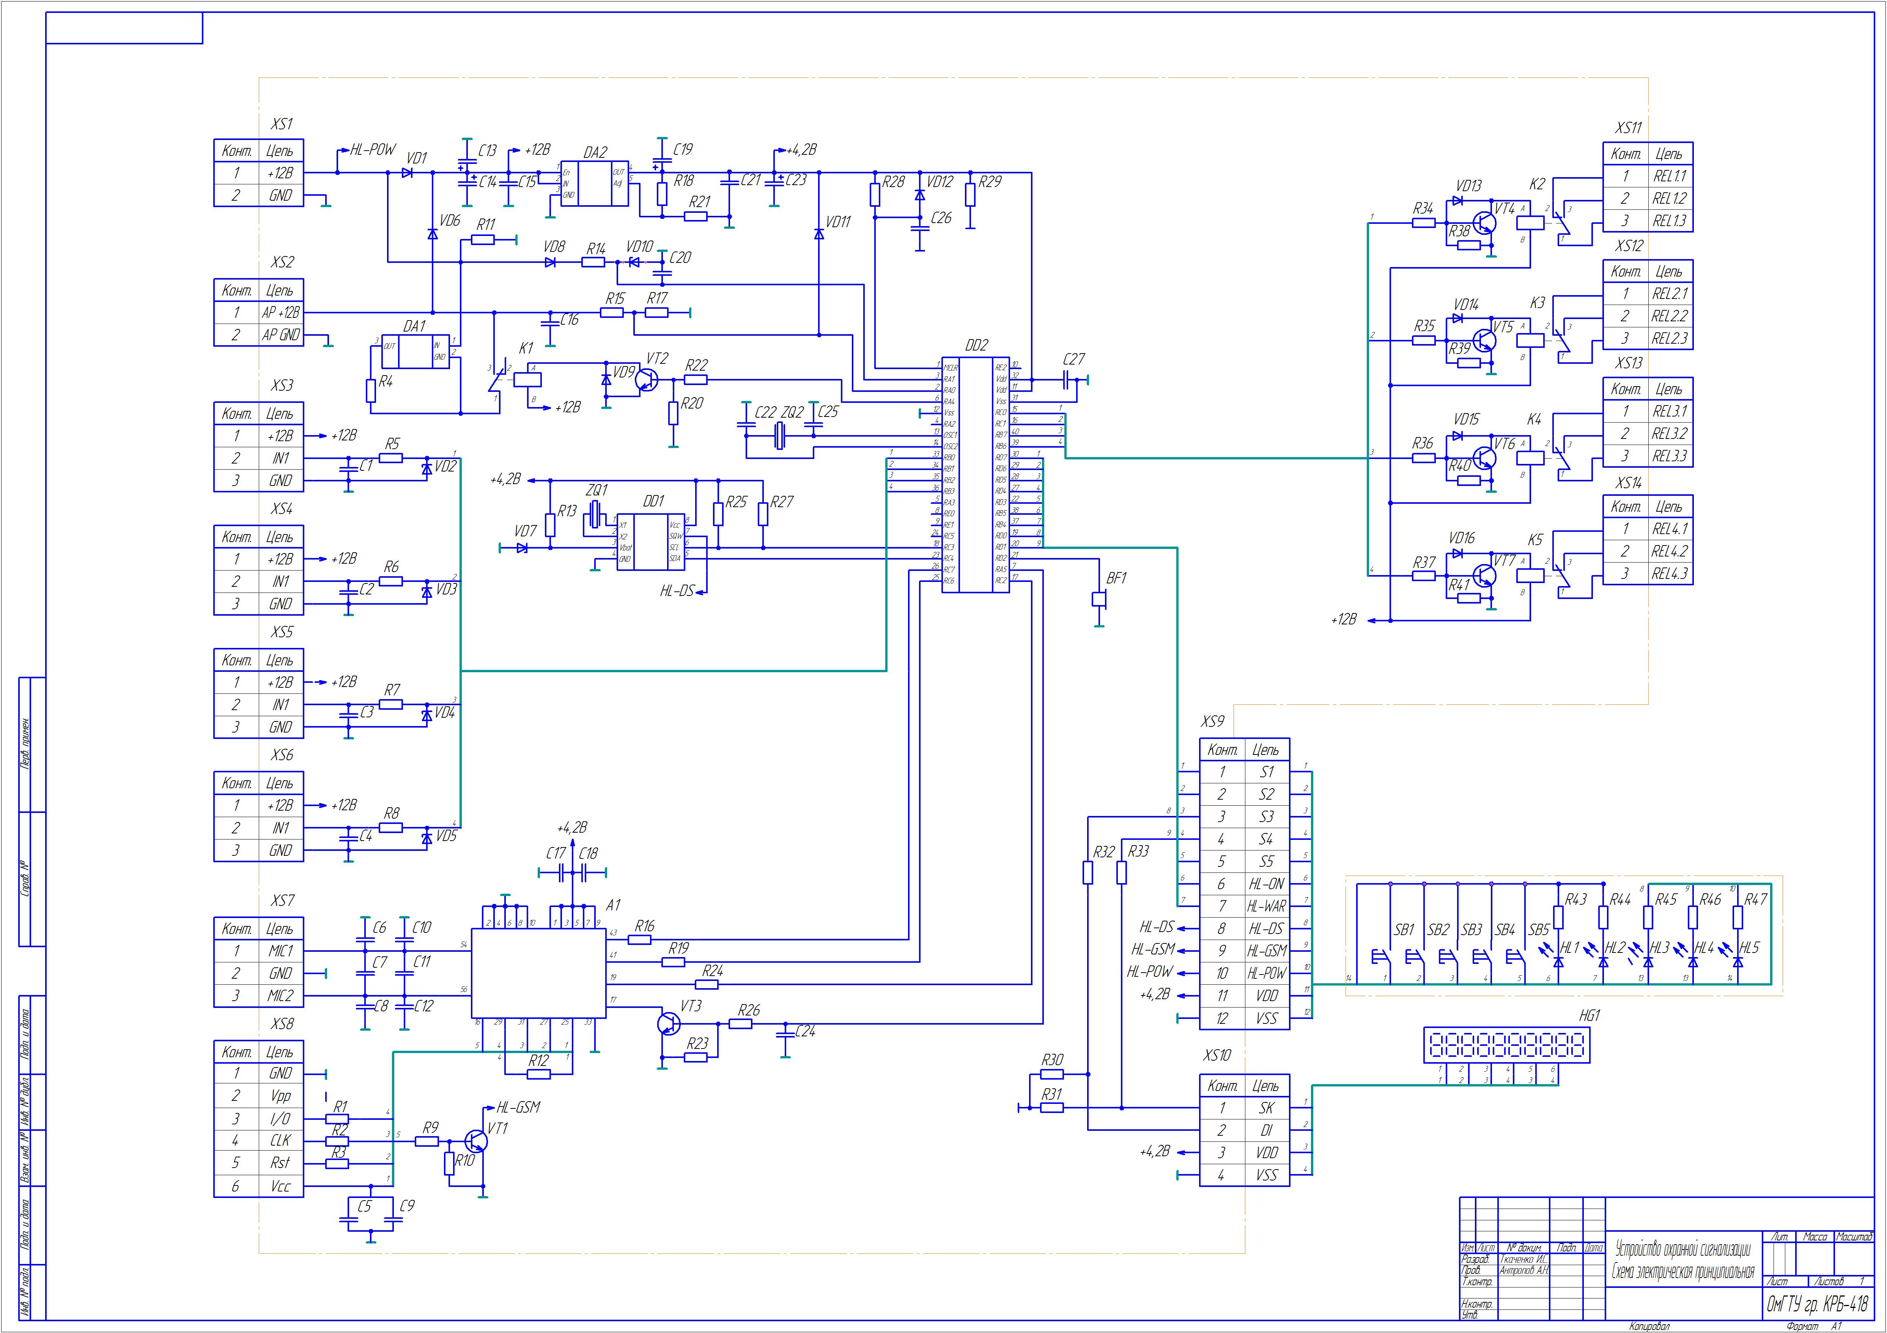
Task: Click the DI cell in XS10
Action: (x=1267, y=1131)
